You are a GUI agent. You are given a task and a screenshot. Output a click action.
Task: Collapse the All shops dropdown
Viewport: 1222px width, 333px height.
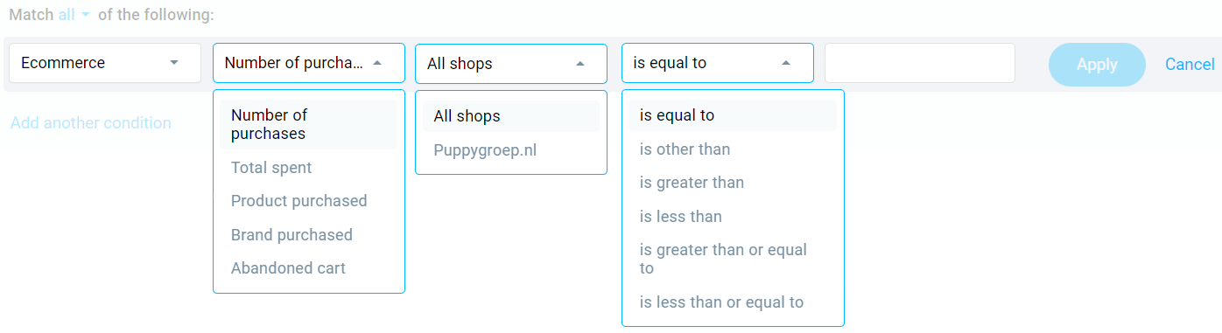[x=511, y=63]
